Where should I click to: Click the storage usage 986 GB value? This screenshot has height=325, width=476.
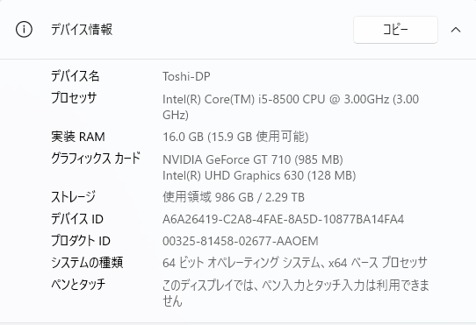[234, 197]
